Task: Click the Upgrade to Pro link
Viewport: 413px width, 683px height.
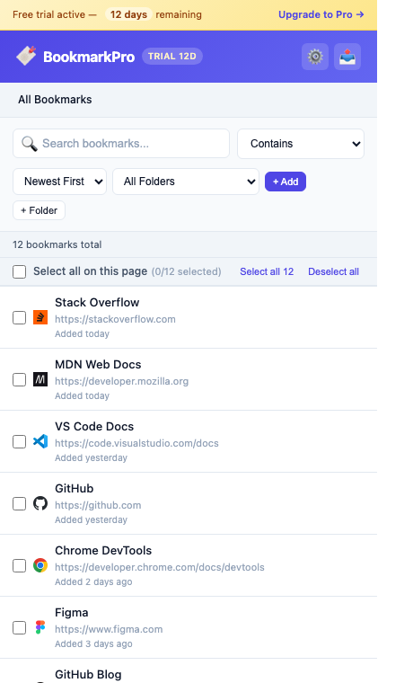Action: click(321, 14)
